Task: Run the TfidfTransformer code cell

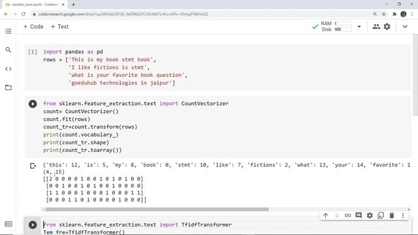Action: pos(33,225)
